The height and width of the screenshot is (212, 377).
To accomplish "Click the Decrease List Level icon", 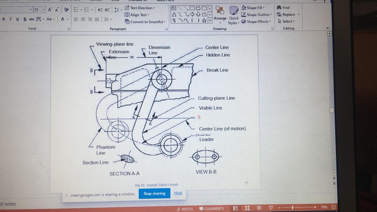I will point(100,10).
